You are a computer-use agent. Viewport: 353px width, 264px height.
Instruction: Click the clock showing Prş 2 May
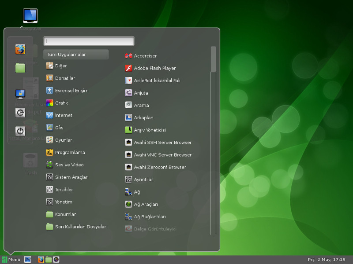point(326,260)
